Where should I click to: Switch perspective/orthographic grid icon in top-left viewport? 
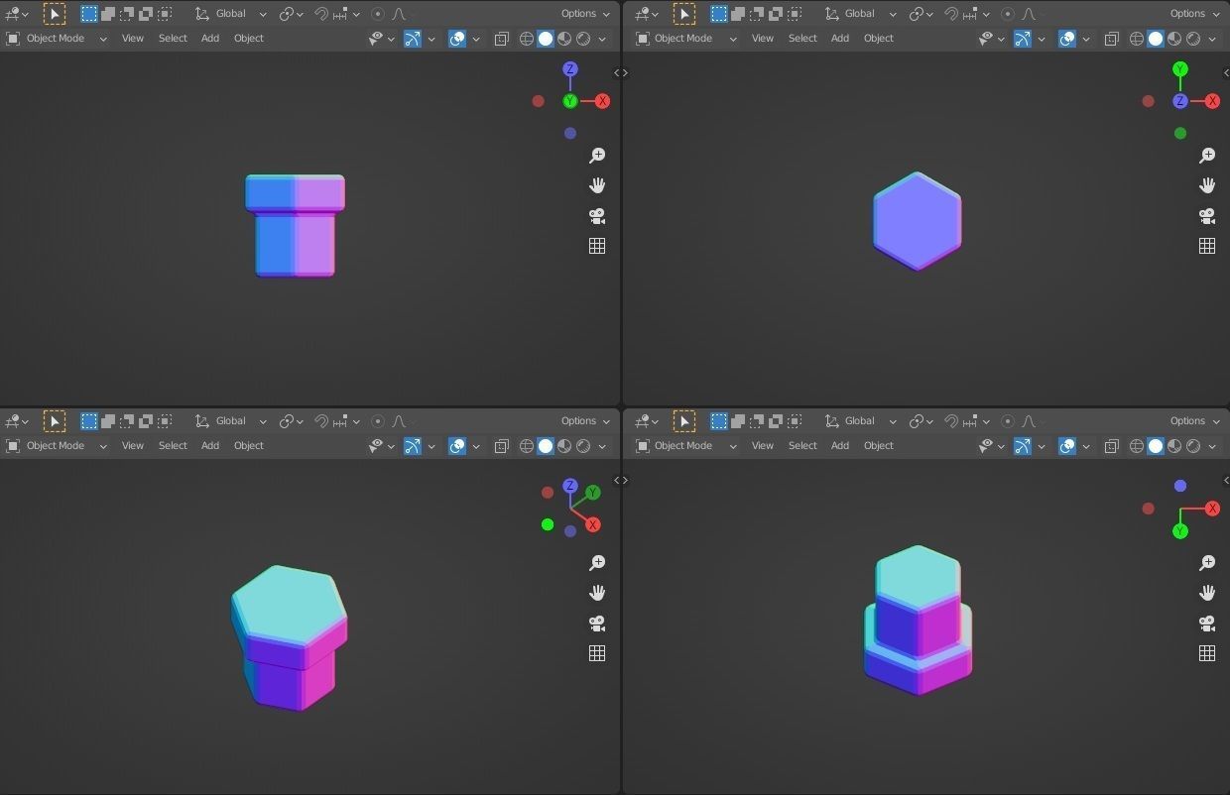[597, 246]
